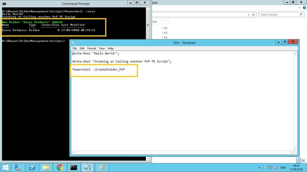Expand the address bar history dropdown
Screen dimensions: 307x172
pyautogui.click(x=249, y=15)
